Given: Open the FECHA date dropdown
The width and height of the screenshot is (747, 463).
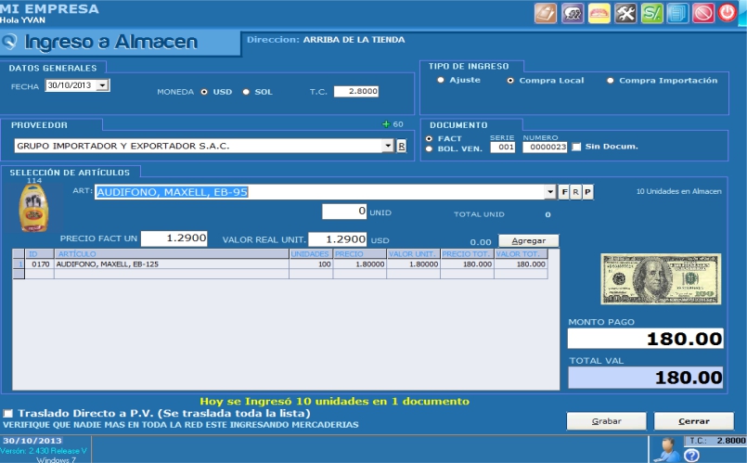Looking at the screenshot, I should (x=102, y=85).
